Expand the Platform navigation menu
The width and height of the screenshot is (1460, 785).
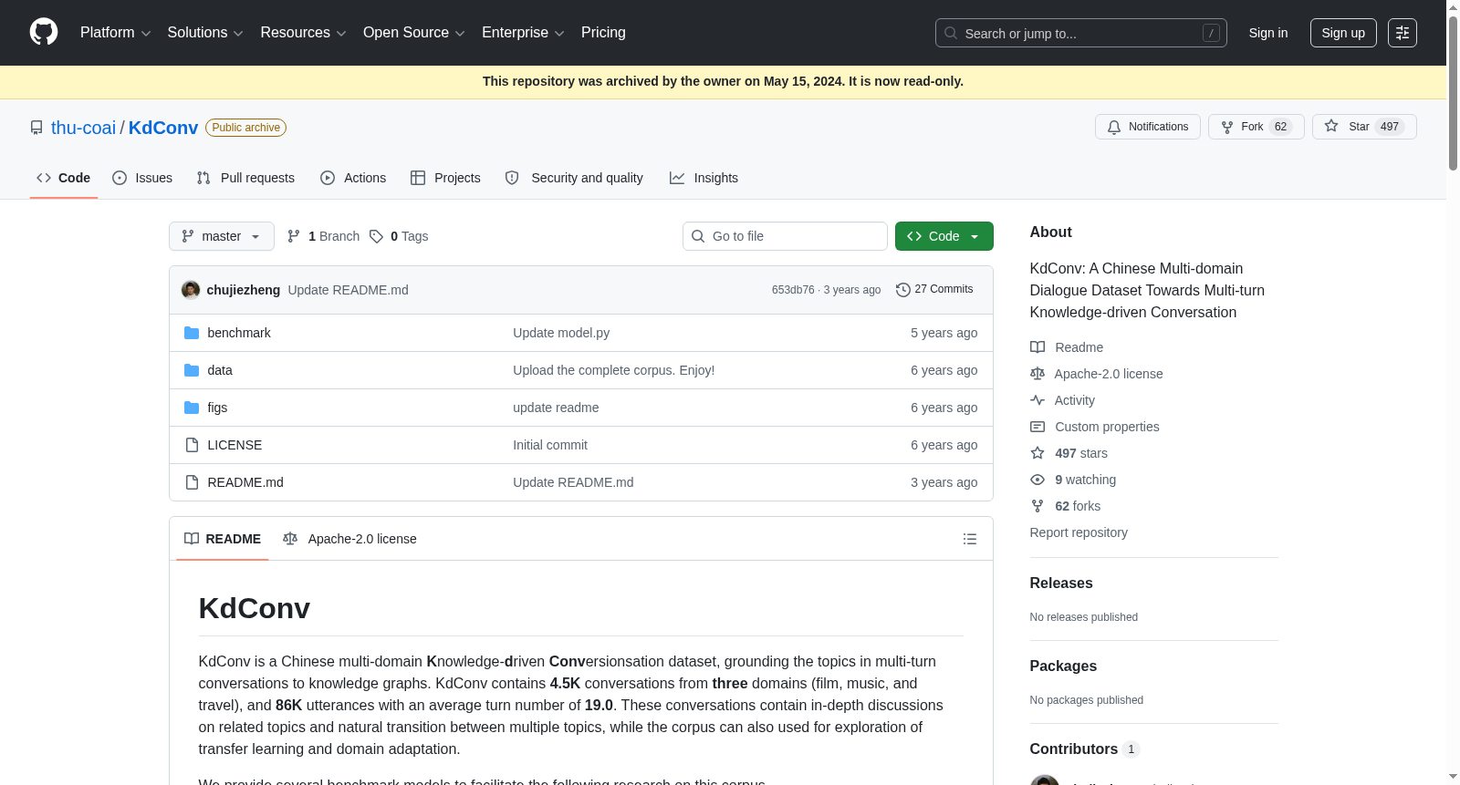click(115, 33)
